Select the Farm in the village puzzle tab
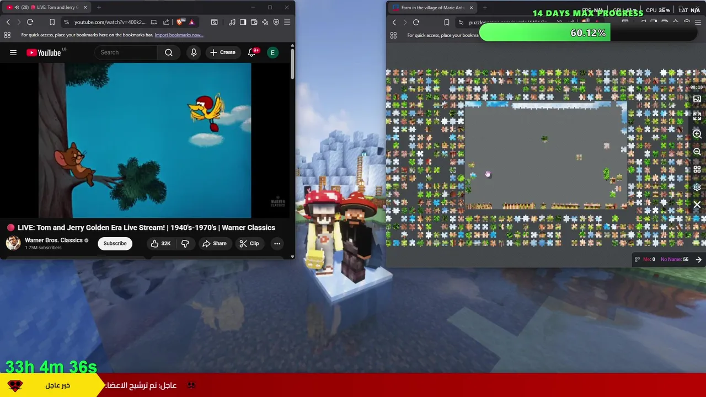The height and width of the screenshot is (397, 706). tap(433, 8)
